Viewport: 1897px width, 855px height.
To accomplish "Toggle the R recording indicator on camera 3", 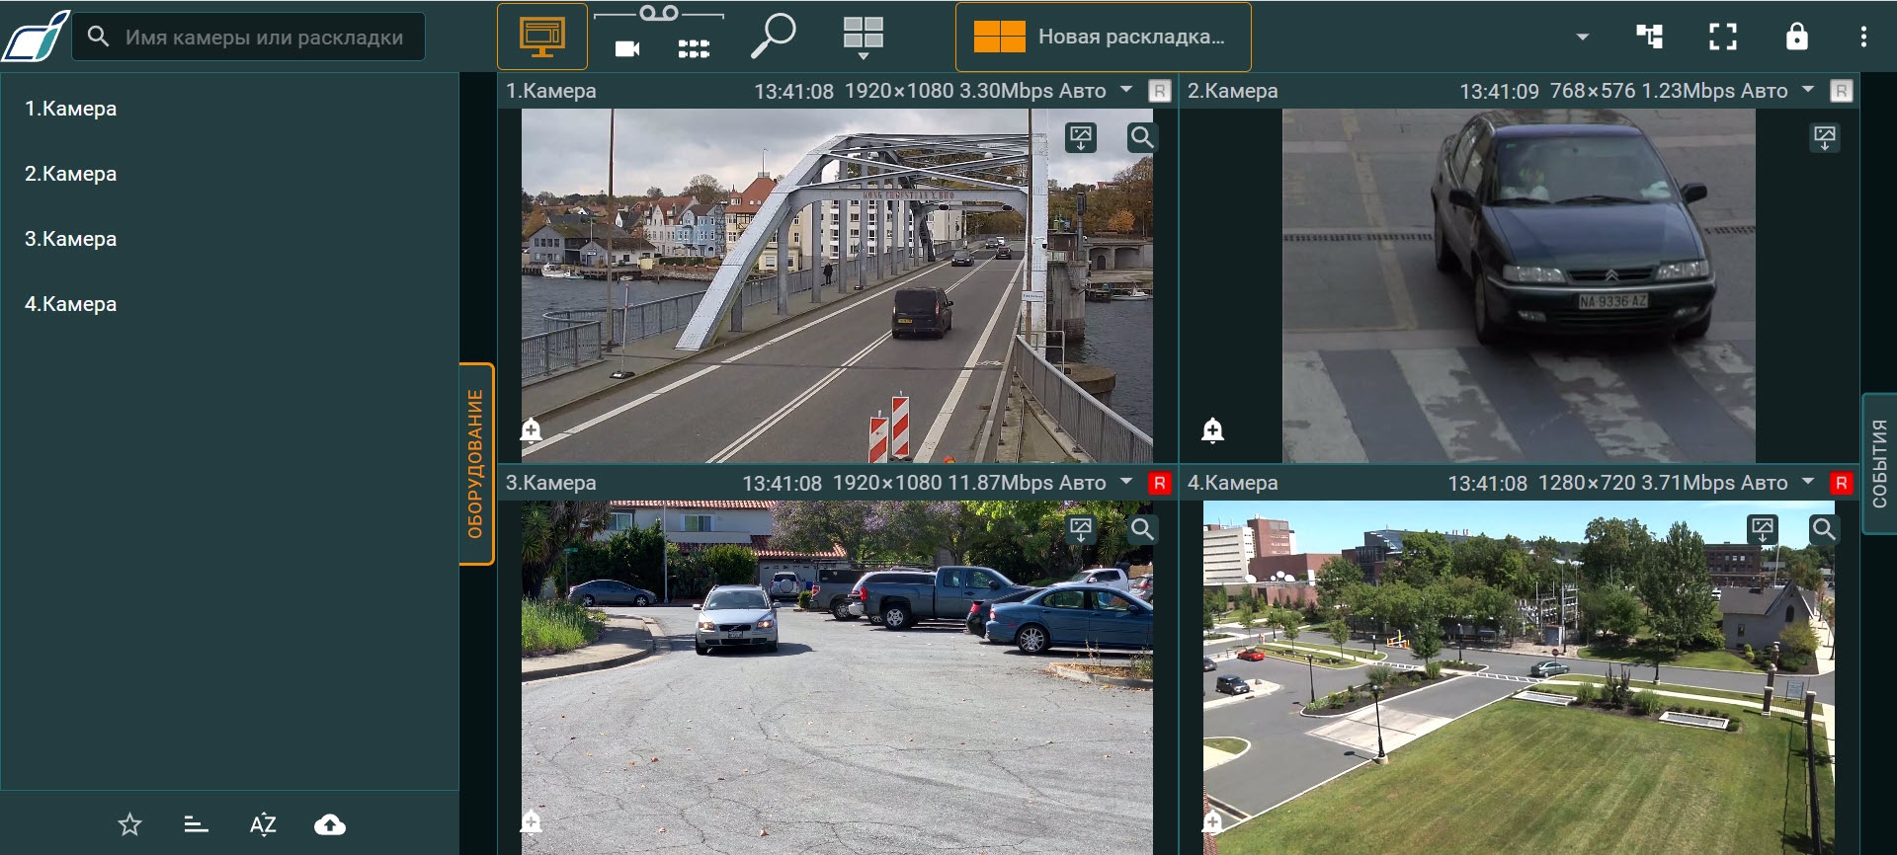I will click(1159, 483).
